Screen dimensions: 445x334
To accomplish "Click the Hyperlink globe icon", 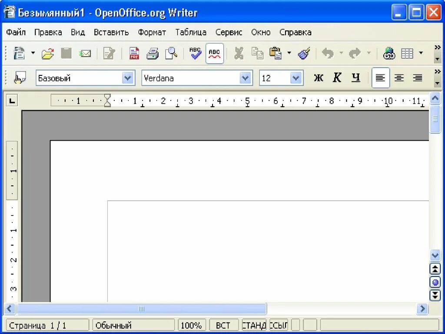I will 389,53.
